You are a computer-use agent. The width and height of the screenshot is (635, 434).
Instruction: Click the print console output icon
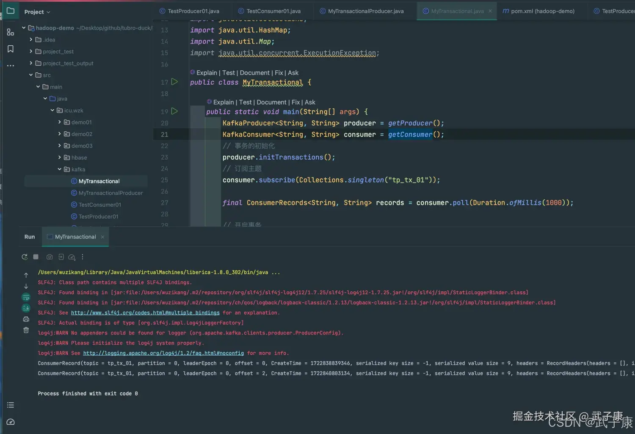(x=26, y=319)
